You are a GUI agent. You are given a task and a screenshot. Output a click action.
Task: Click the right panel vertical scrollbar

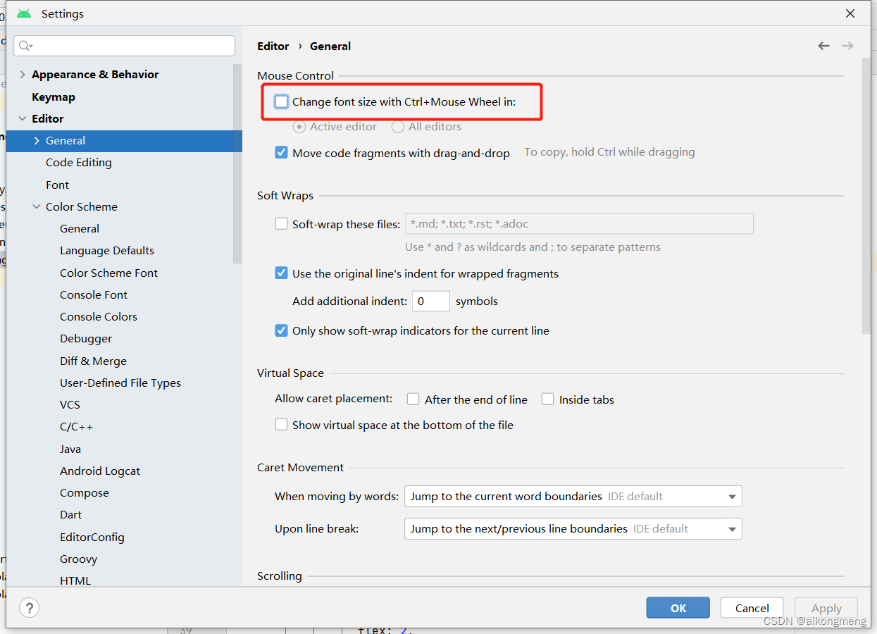[866, 196]
